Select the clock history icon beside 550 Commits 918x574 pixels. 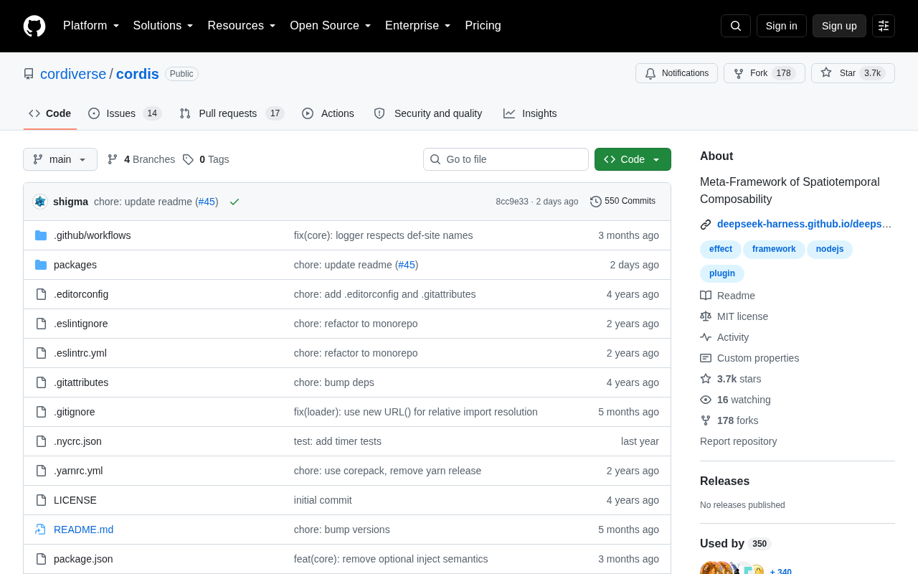pos(596,202)
